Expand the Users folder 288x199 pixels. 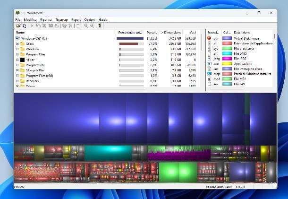[17, 43]
